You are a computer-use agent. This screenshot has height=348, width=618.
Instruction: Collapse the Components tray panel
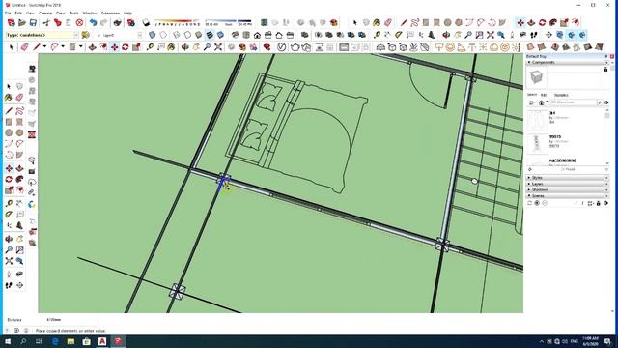(529, 62)
